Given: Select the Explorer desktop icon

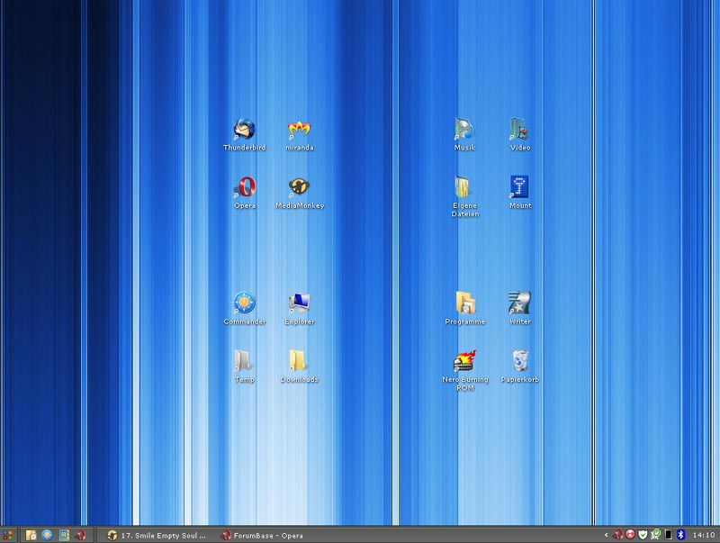Looking at the screenshot, I should [300, 308].
